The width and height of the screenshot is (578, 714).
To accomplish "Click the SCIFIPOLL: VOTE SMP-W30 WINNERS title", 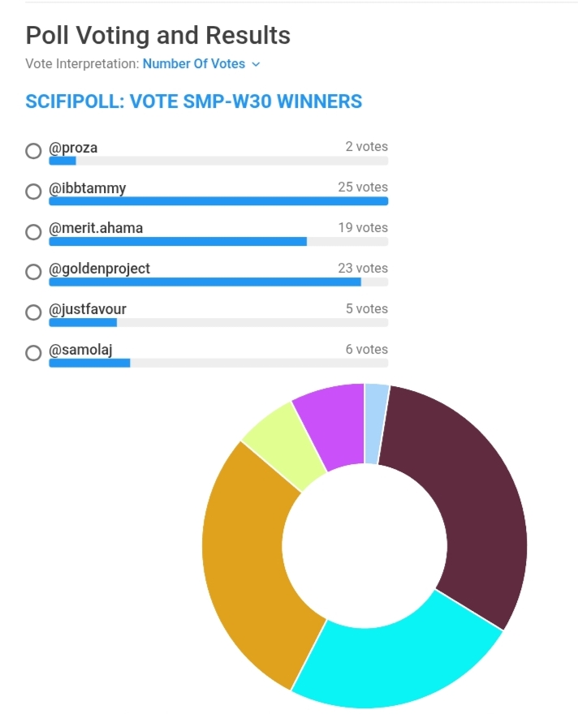I will [x=194, y=102].
